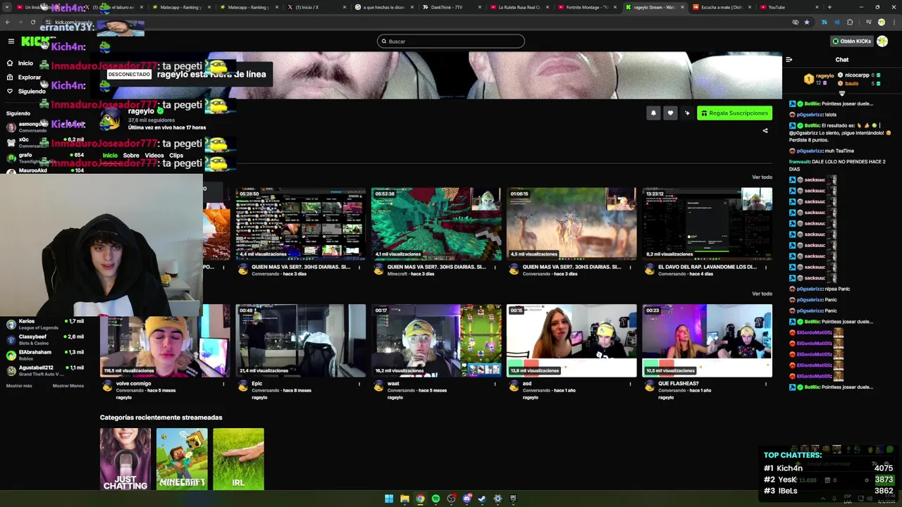
Task: Click Obtén KICKs button
Action: point(851,41)
